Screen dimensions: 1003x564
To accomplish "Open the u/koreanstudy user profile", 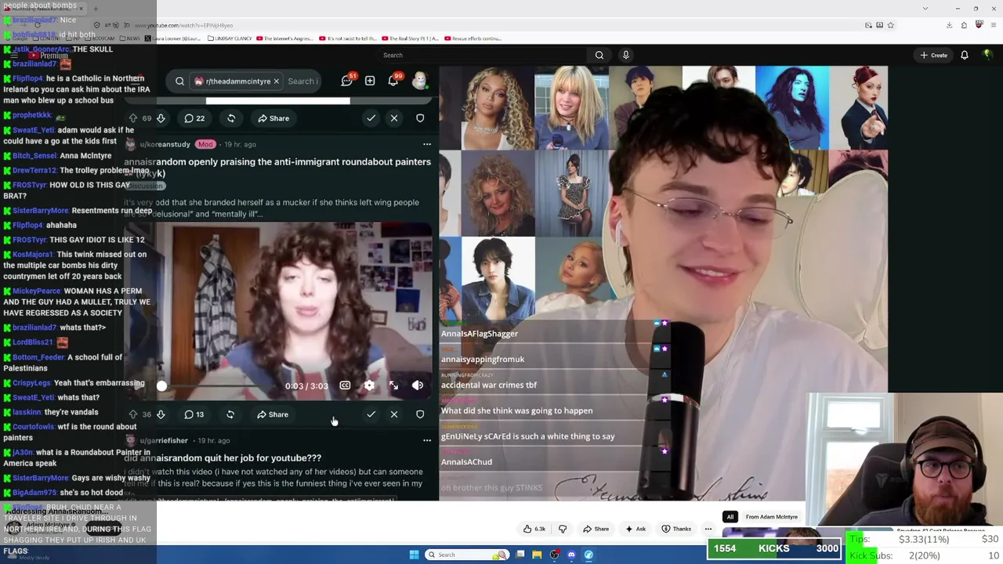I will coord(165,144).
